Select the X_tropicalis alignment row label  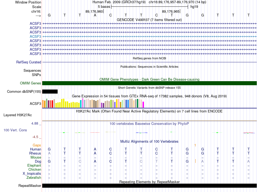(32, 174)
